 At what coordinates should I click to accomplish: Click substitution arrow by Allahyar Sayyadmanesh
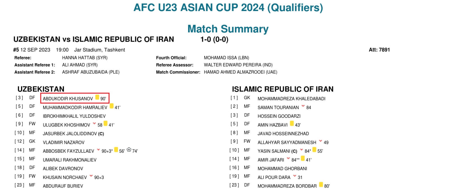pyautogui.click(x=321, y=141)
